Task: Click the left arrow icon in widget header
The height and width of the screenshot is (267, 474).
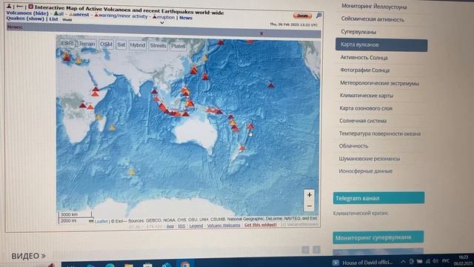Action: pos(20,6)
